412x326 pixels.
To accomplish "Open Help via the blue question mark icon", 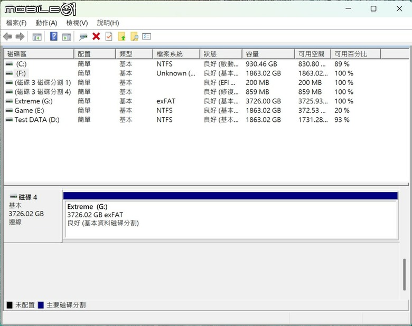I will 53,36.
